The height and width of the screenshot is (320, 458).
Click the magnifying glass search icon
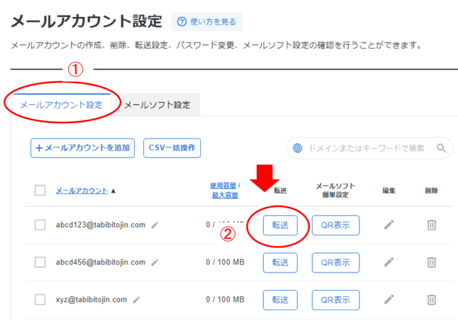click(442, 148)
